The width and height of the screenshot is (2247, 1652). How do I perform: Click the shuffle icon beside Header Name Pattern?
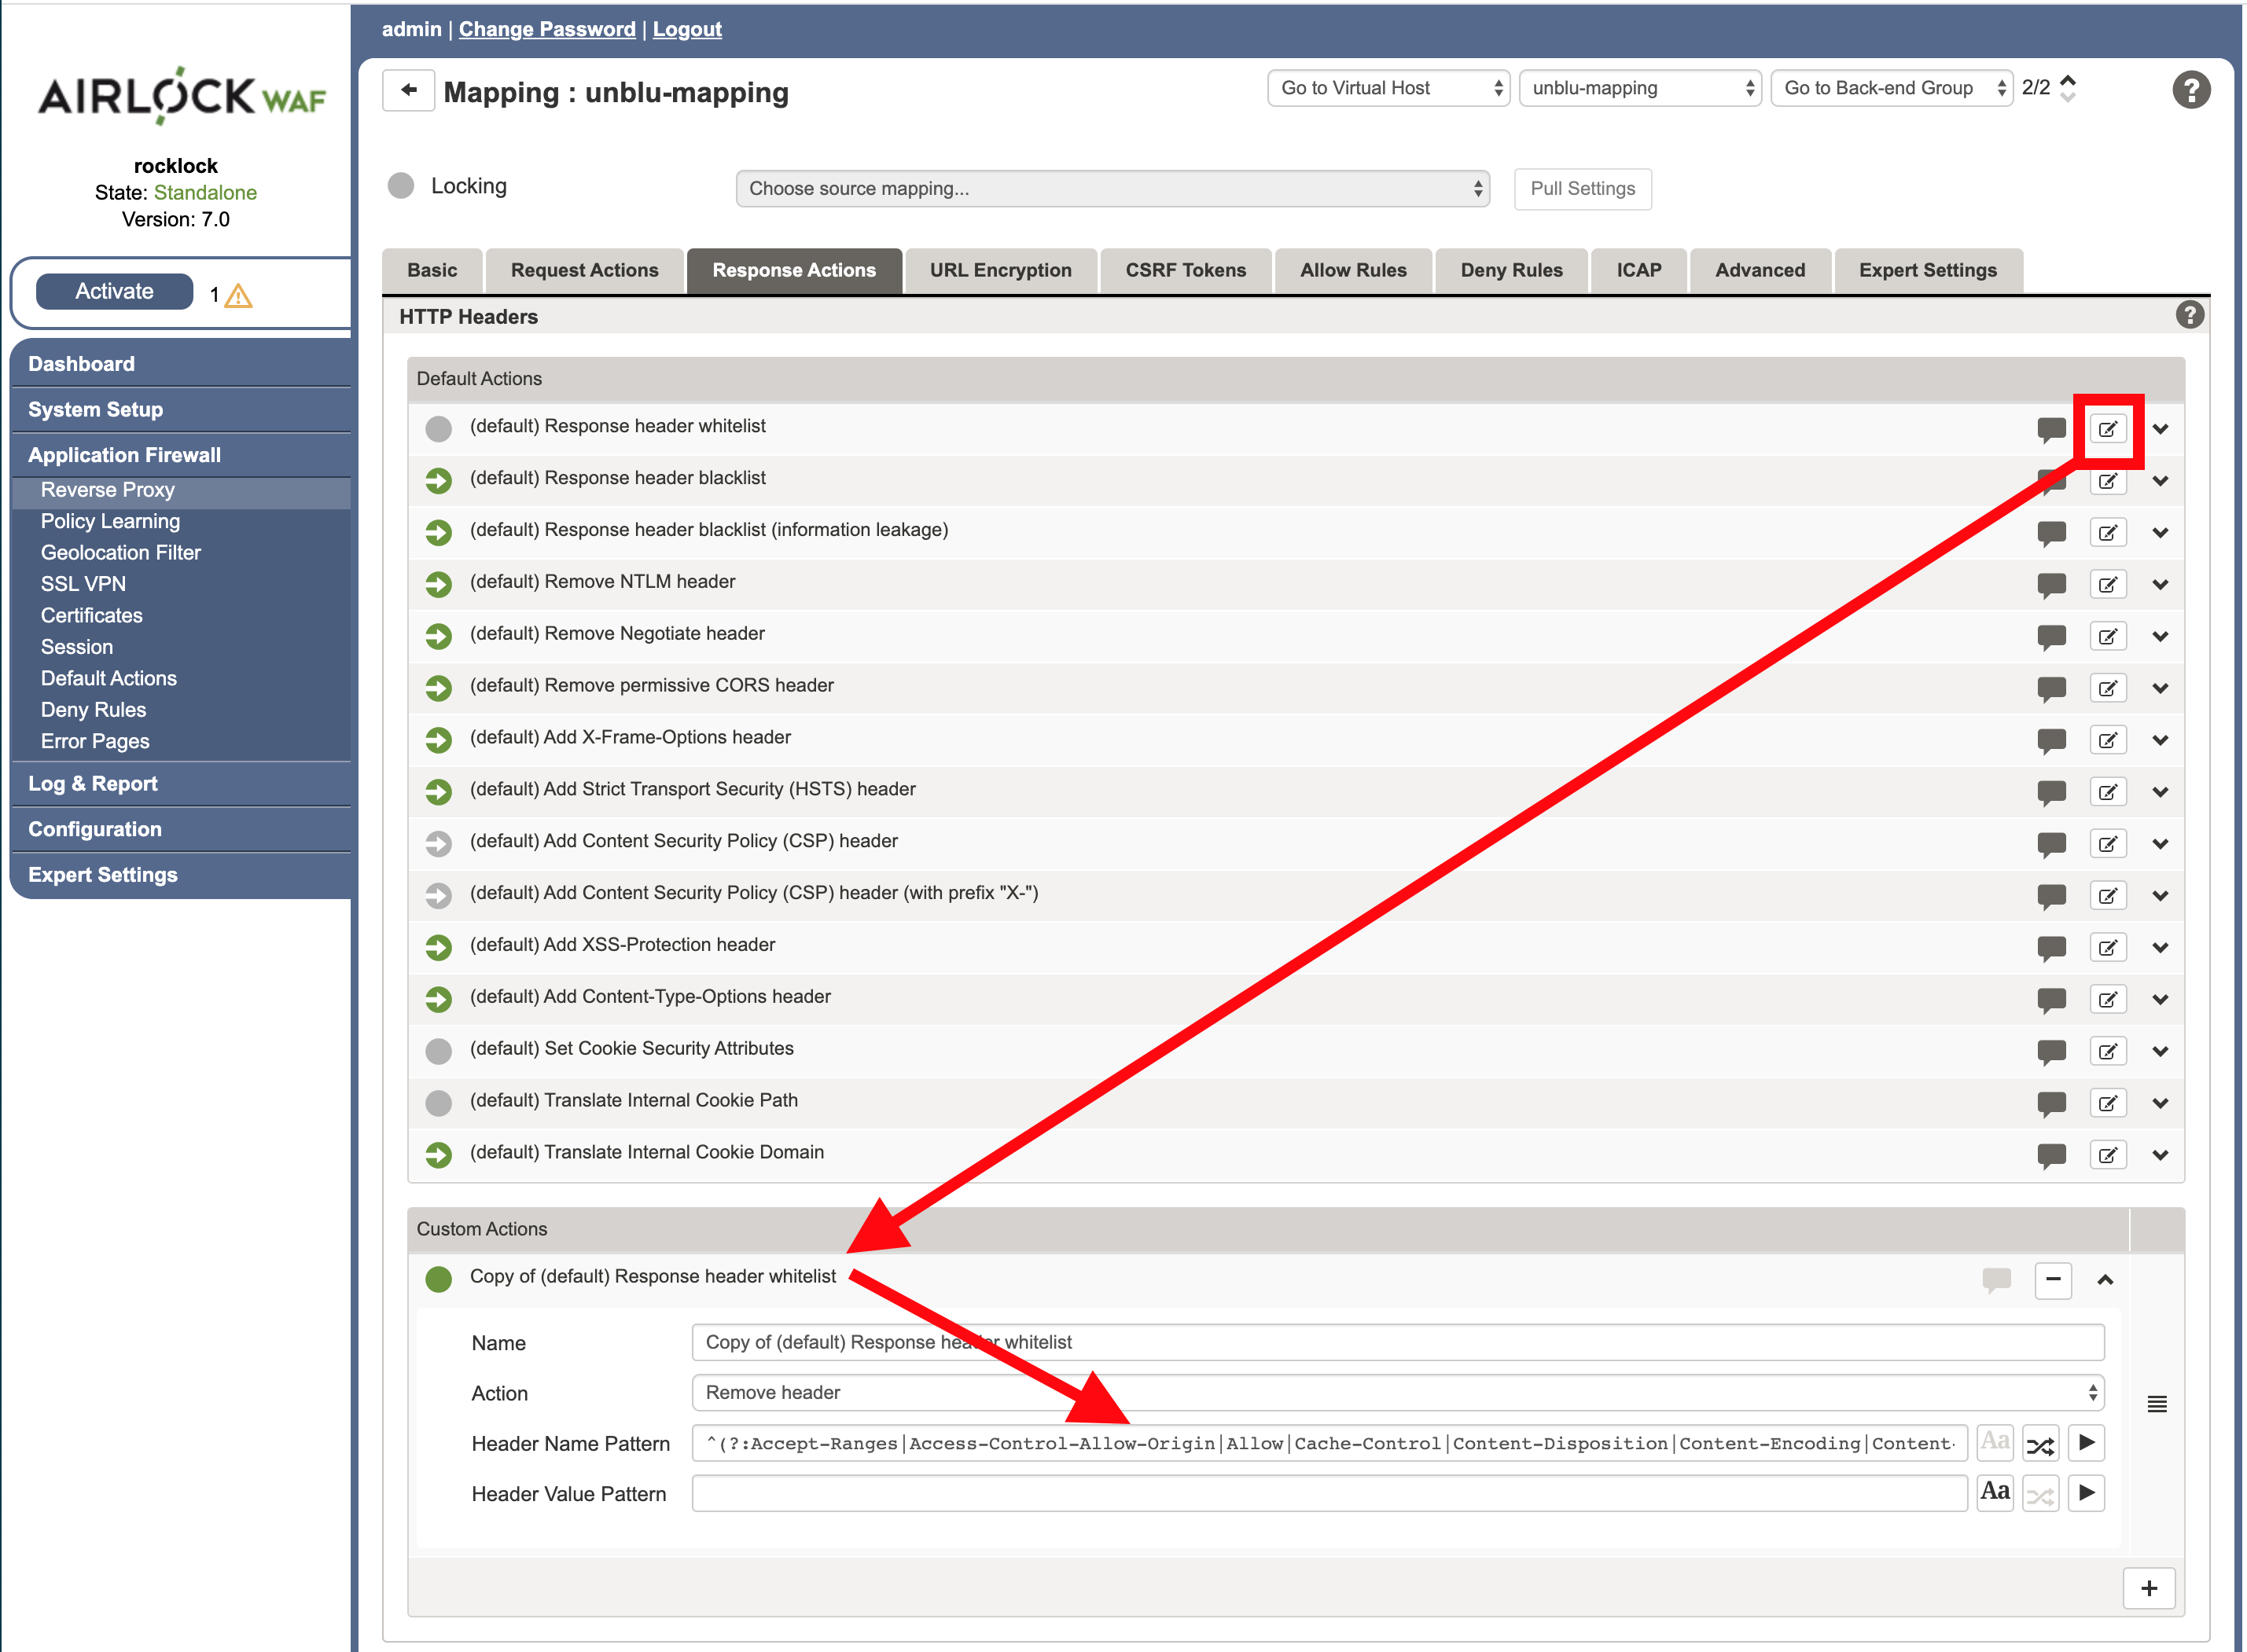[x=2040, y=1444]
